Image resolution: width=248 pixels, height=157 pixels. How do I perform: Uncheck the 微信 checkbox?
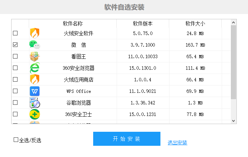[15, 45]
